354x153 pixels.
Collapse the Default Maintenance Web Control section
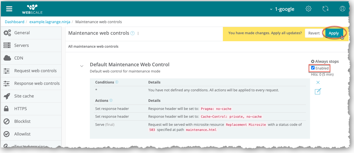pyautogui.click(x=82, y=66)
